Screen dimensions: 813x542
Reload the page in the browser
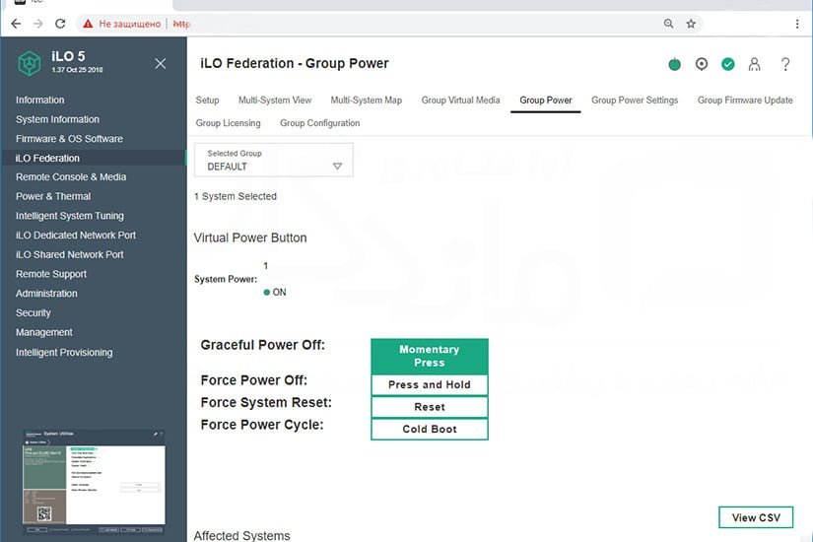[x=60, y=24]
